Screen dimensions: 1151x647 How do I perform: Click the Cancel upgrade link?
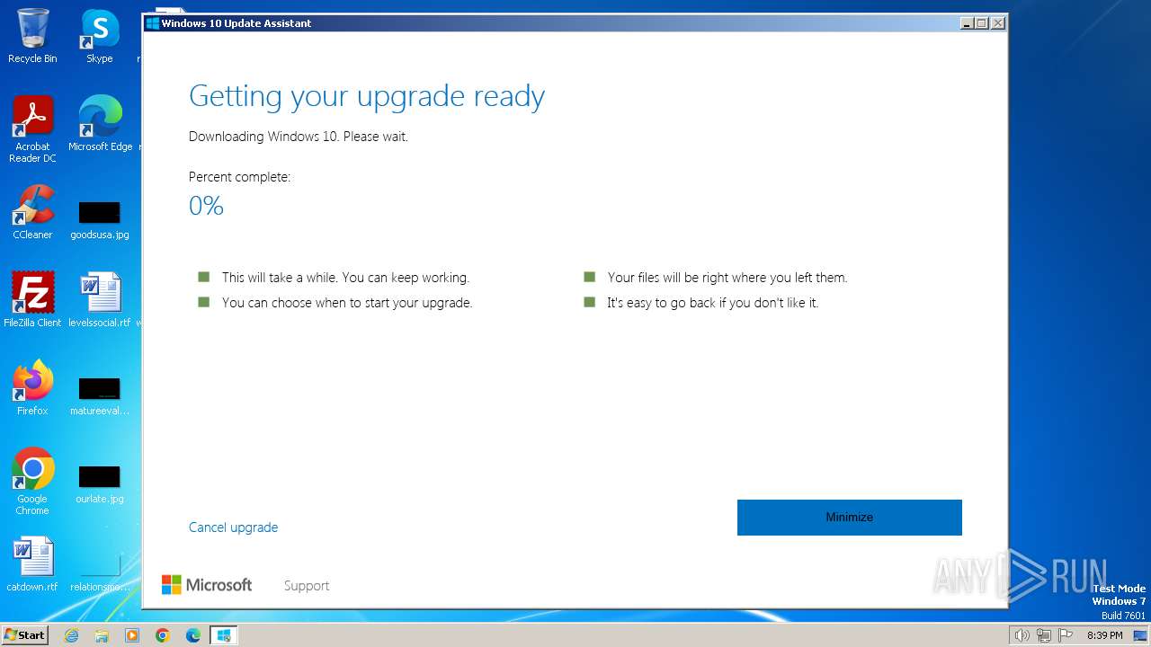(x=233, y=527)
